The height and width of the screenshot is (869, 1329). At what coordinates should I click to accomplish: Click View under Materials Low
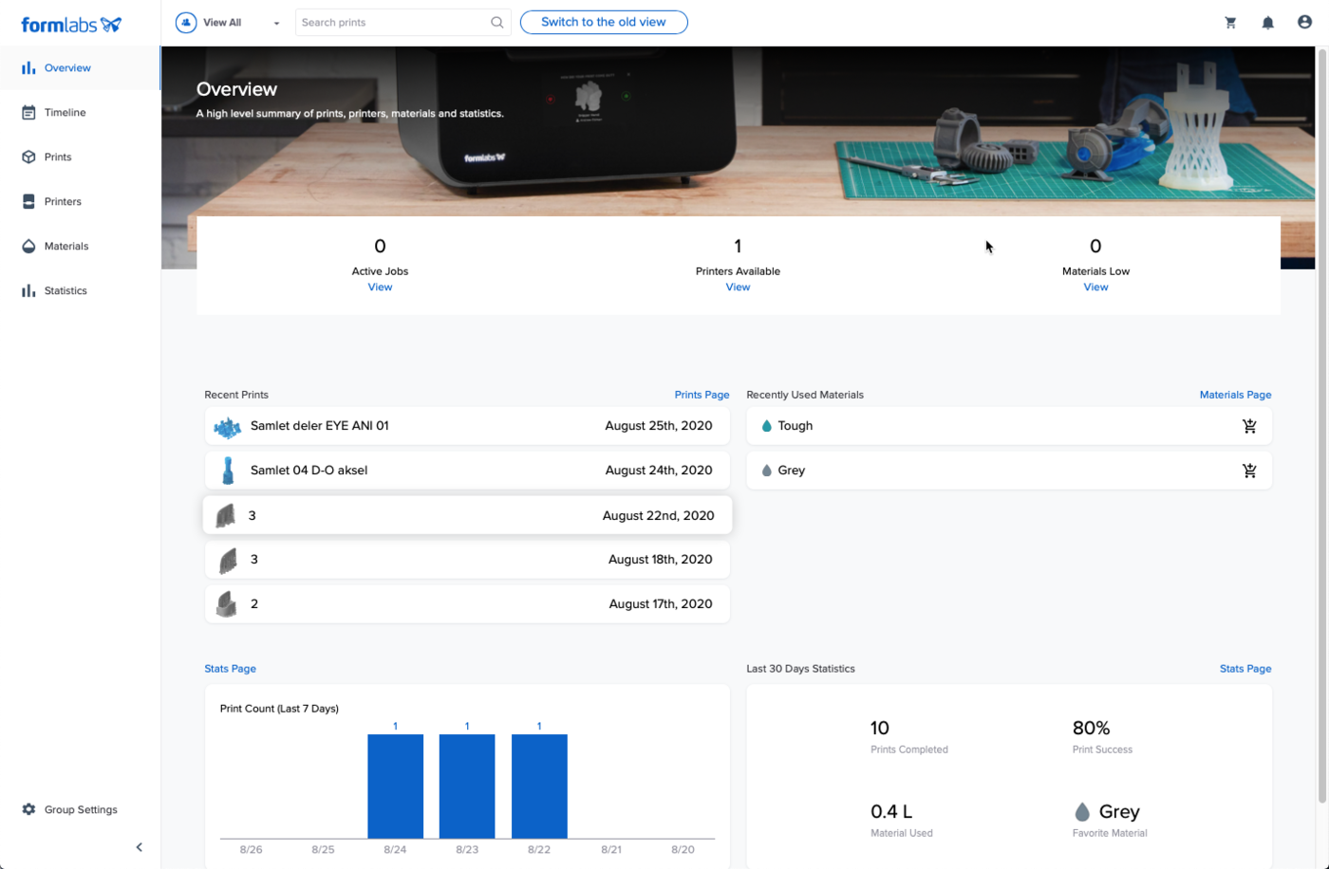[1095, 287]
